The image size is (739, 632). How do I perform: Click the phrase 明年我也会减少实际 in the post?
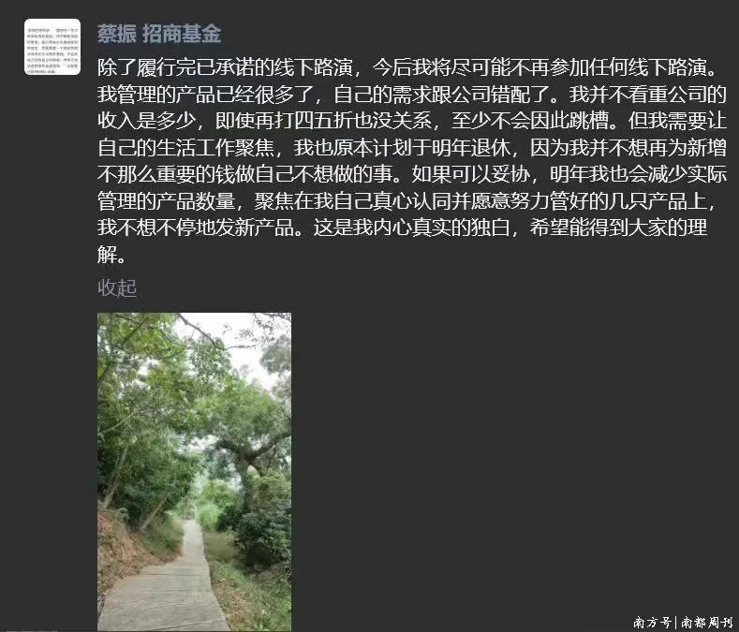638,174
